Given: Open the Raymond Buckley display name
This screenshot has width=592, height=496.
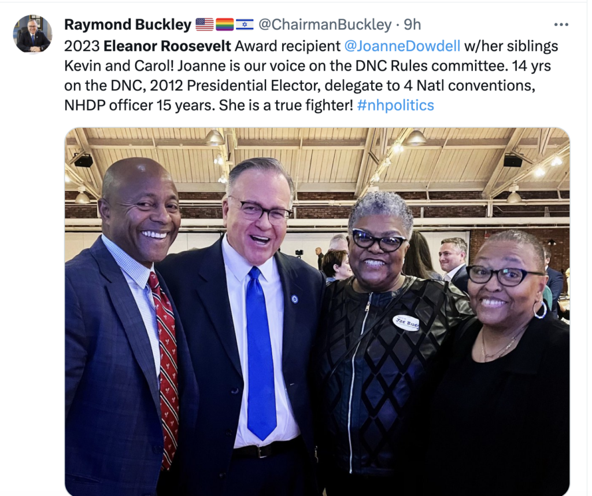Looking at the screenshot, I should click(x=128, y=24).
